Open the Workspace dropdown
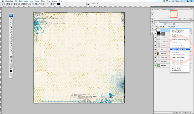 (x=94, y=4)
